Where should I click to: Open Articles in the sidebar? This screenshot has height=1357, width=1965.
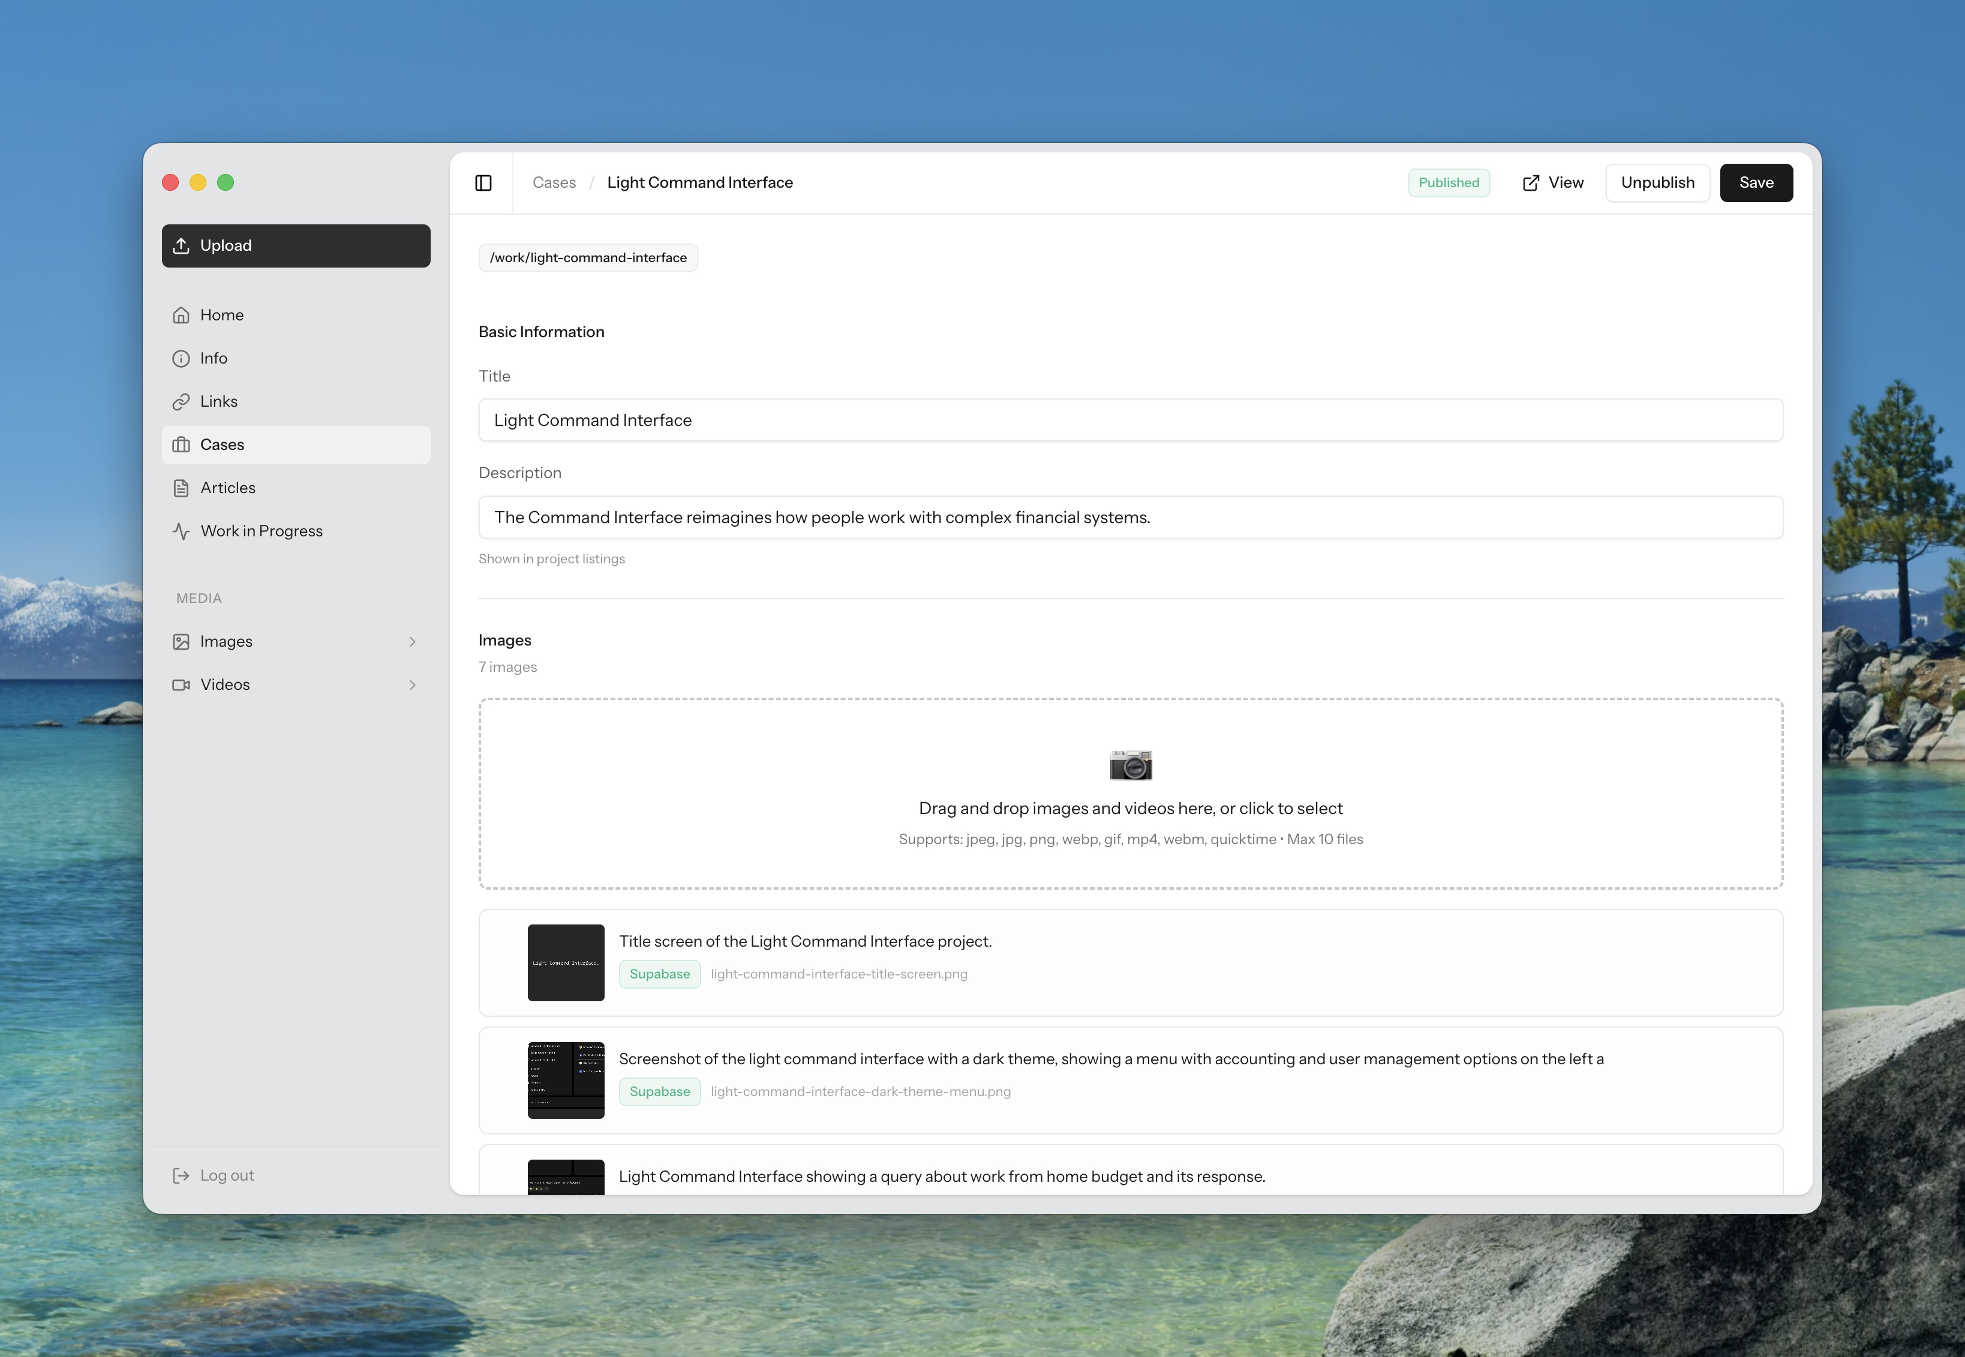coord(227,488)
